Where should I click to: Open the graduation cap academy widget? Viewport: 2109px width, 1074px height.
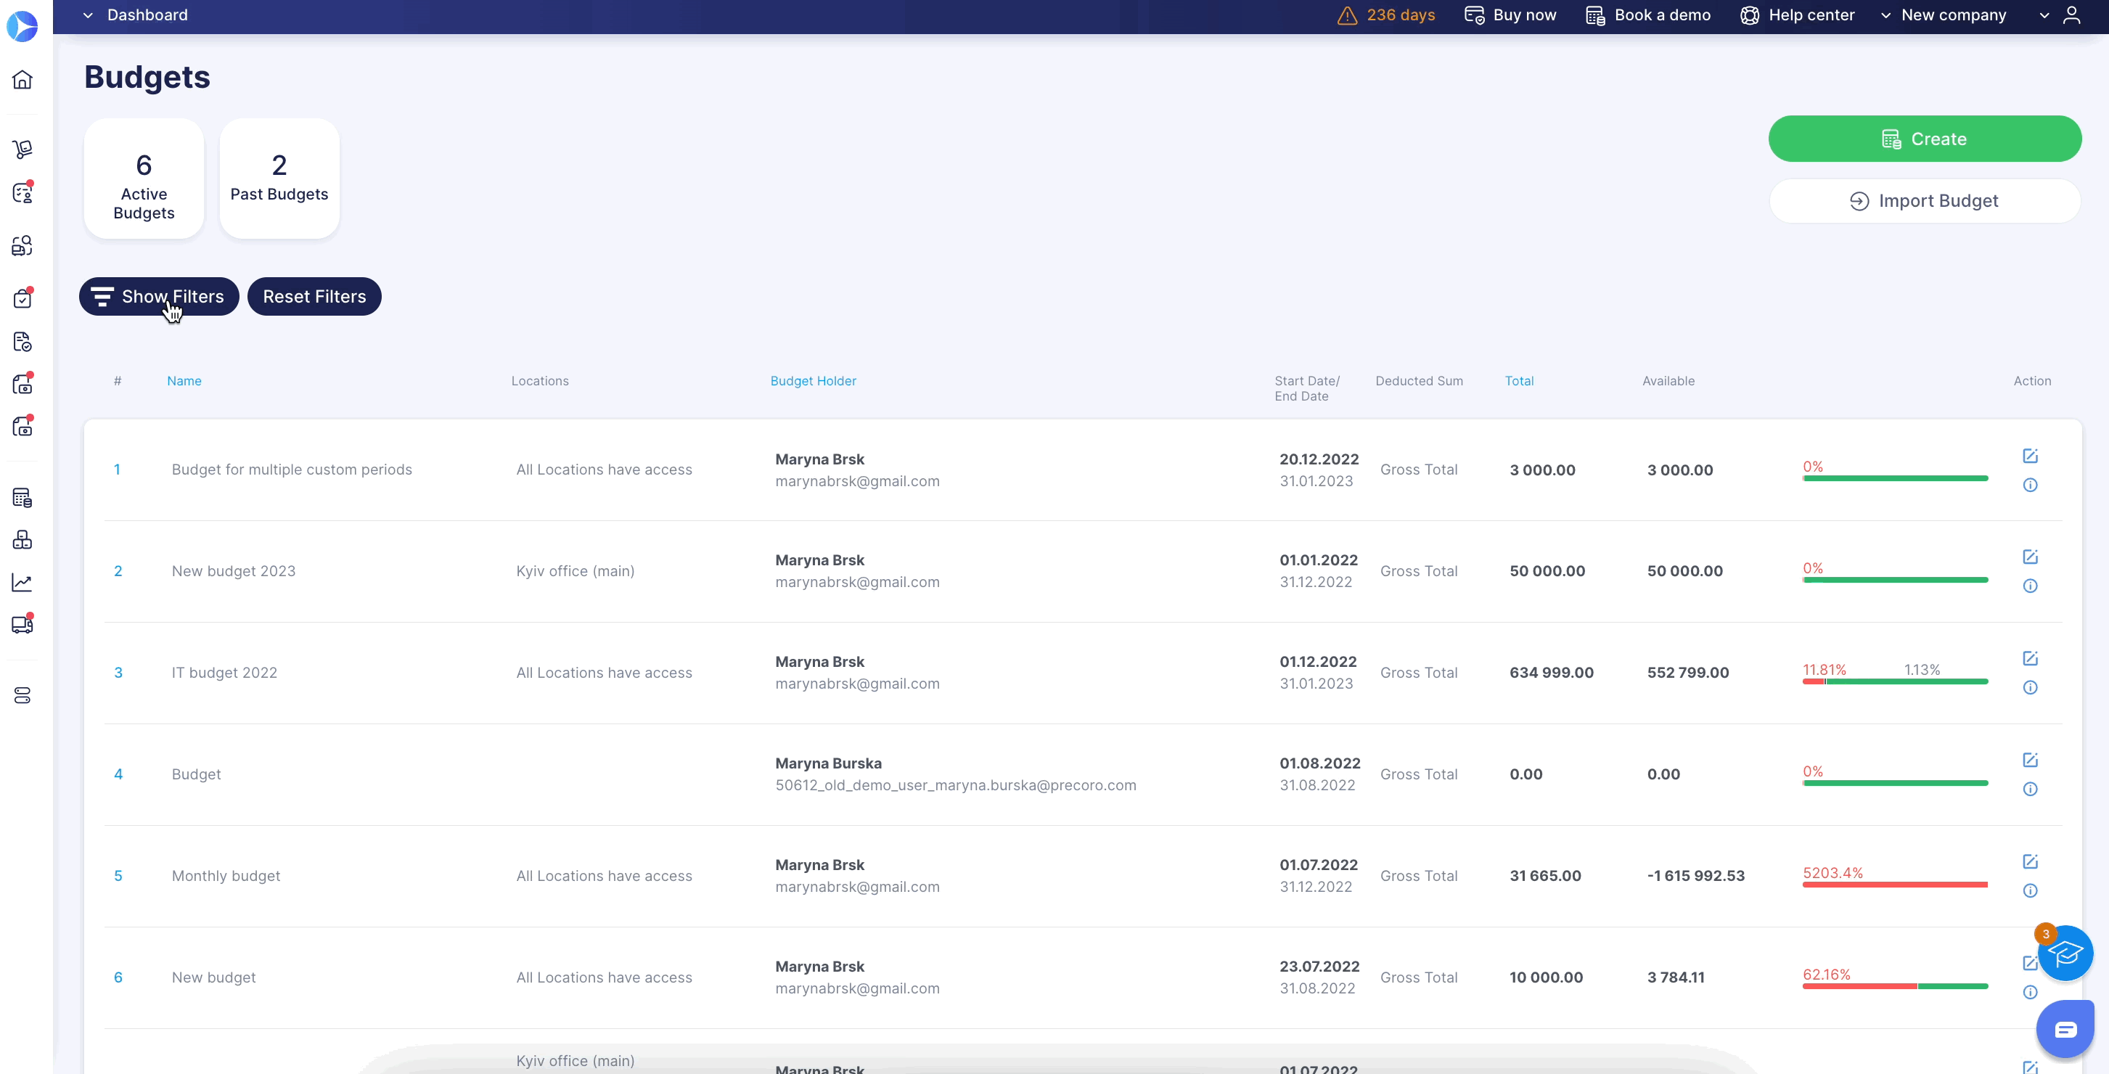click(x=2065, y=953)
